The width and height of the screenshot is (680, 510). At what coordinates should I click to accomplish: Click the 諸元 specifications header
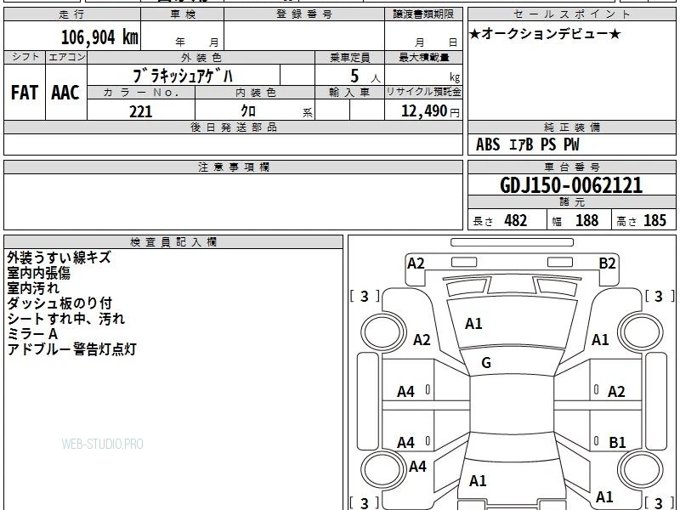(571, 202)
